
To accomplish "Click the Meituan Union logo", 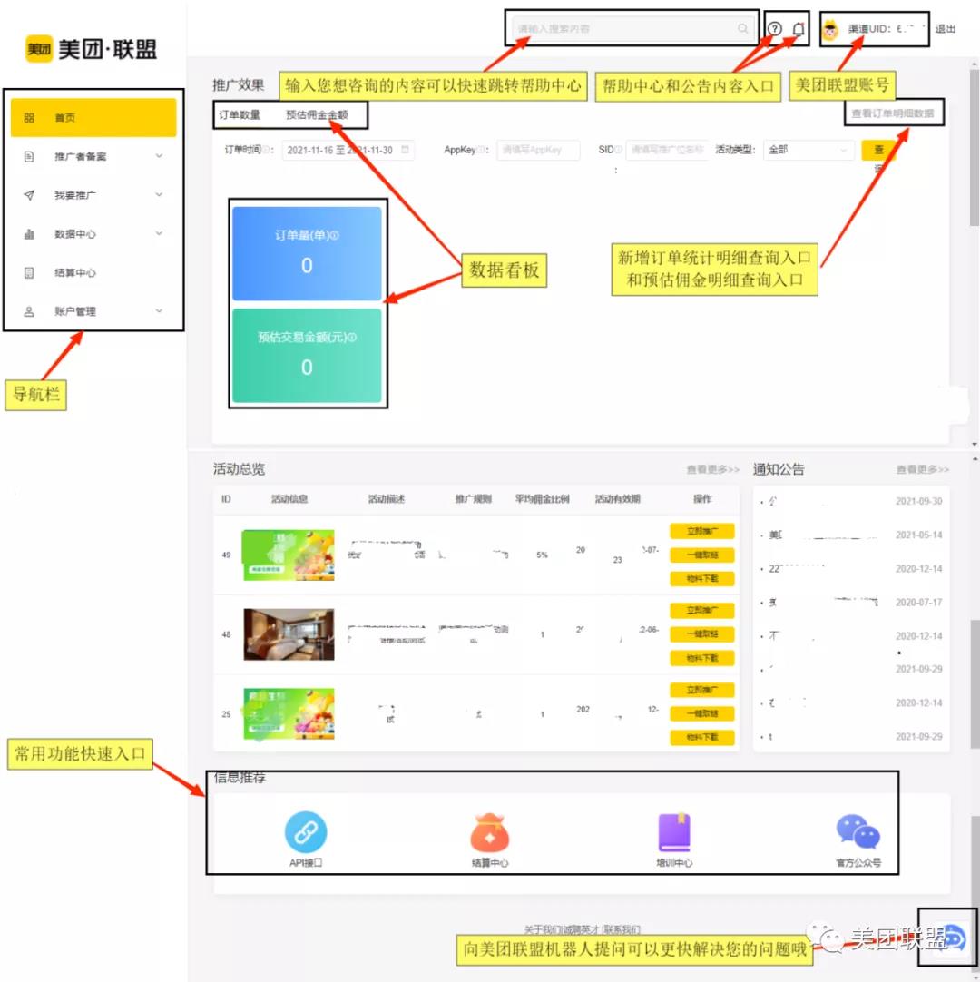I will click(92, 48).
